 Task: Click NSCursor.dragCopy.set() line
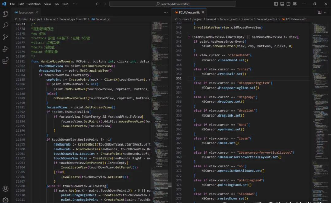tap(223, 102)
